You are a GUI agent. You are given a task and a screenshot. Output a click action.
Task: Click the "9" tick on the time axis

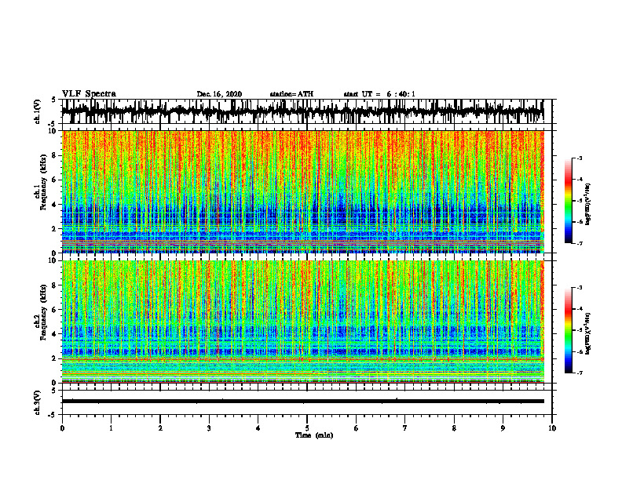[x=503, y=428]
